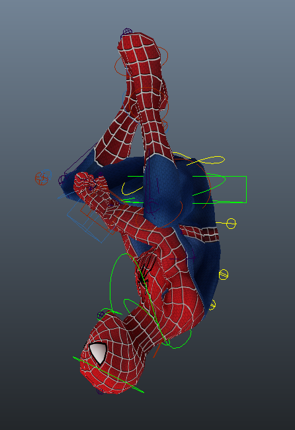
Task: Select the red-orange spherical control far left of the knee
Action: (42, 179)
